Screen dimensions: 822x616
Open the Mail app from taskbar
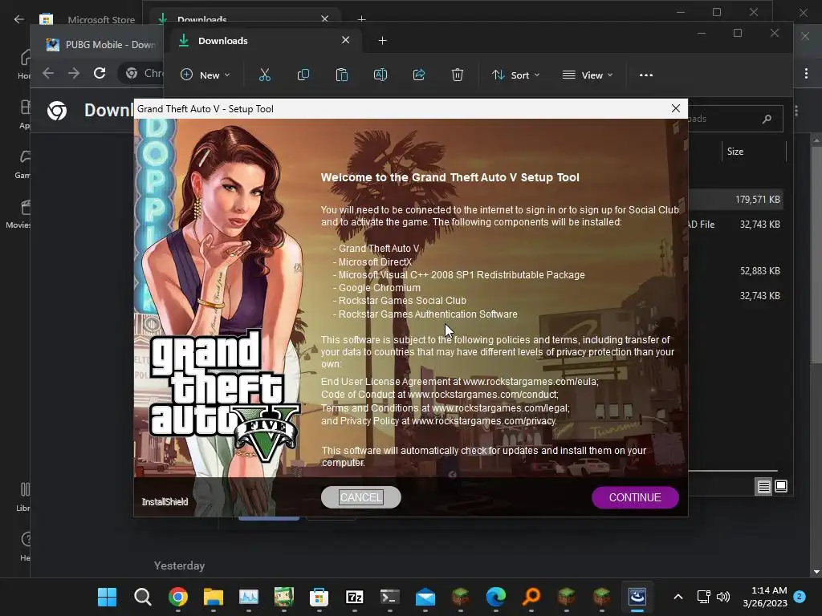[x=425, y=597]
